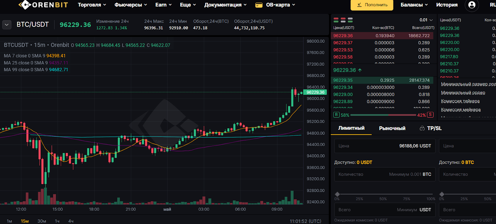
Task: Click the buy Всего USDT field
Action: click(385, 210)
